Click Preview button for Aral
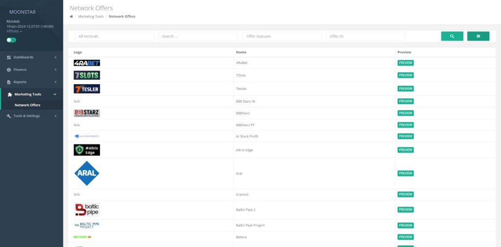This screenshot has height=247, width=501. pyautogui.click(x=406, y=173)
